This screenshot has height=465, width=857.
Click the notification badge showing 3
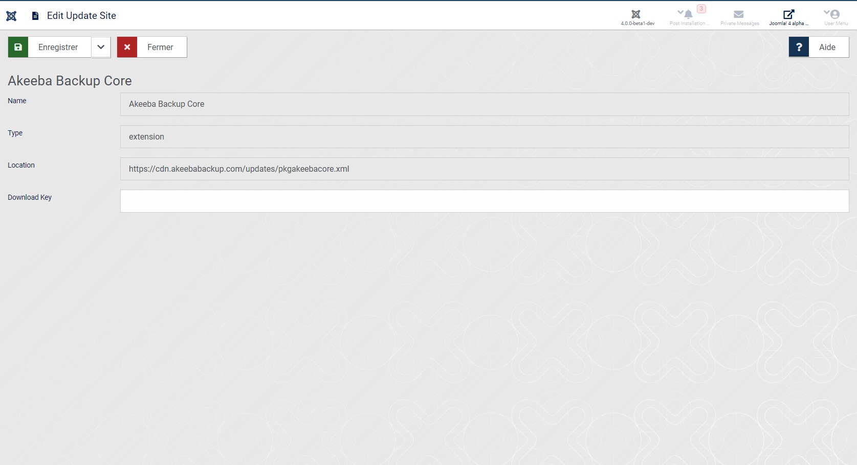click(x=701, y=9)
